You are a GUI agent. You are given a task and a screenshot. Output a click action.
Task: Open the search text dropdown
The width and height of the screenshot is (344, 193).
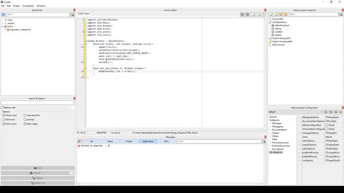click(73, 103)
